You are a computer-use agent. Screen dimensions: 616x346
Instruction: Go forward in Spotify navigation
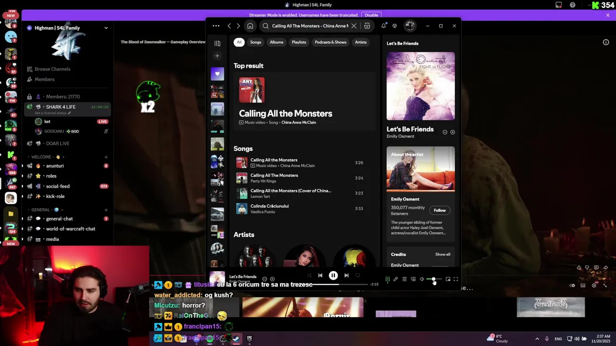pyautogui.click(x=238, y=26)
